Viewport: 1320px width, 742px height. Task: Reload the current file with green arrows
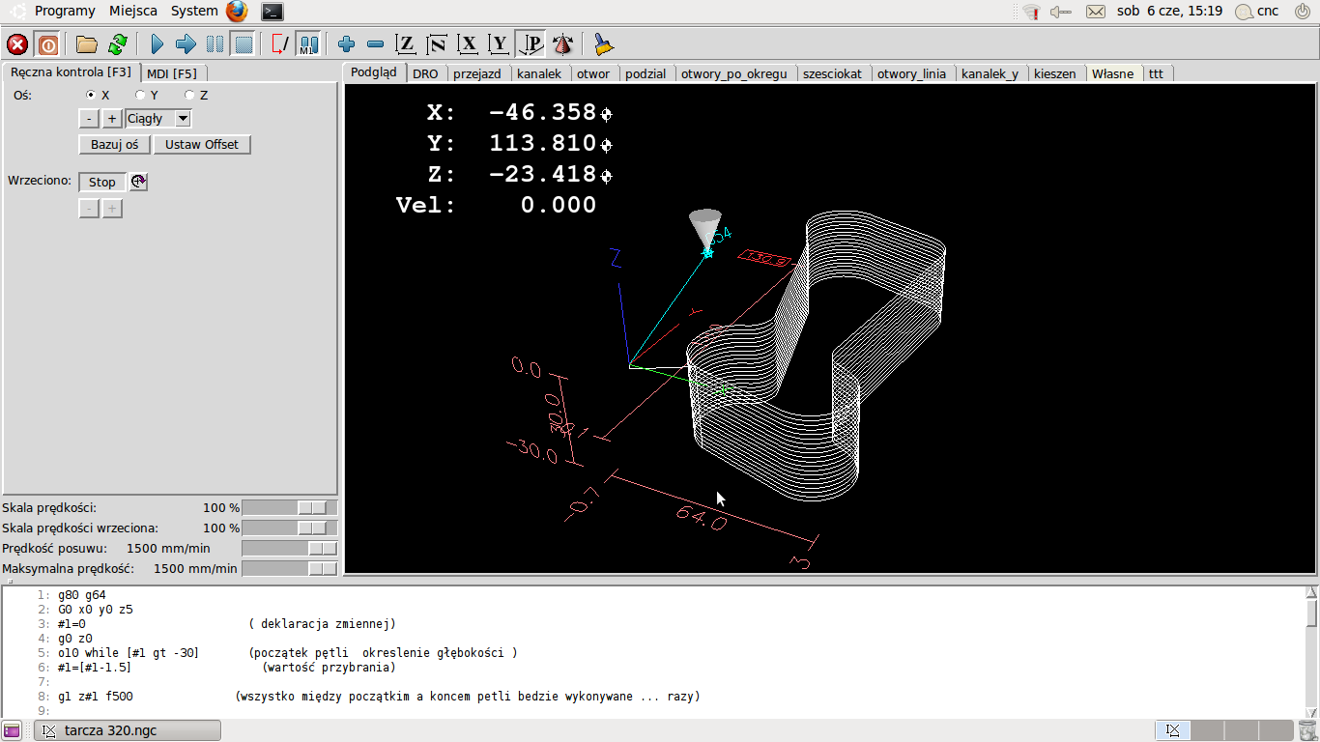click(118, 44)
